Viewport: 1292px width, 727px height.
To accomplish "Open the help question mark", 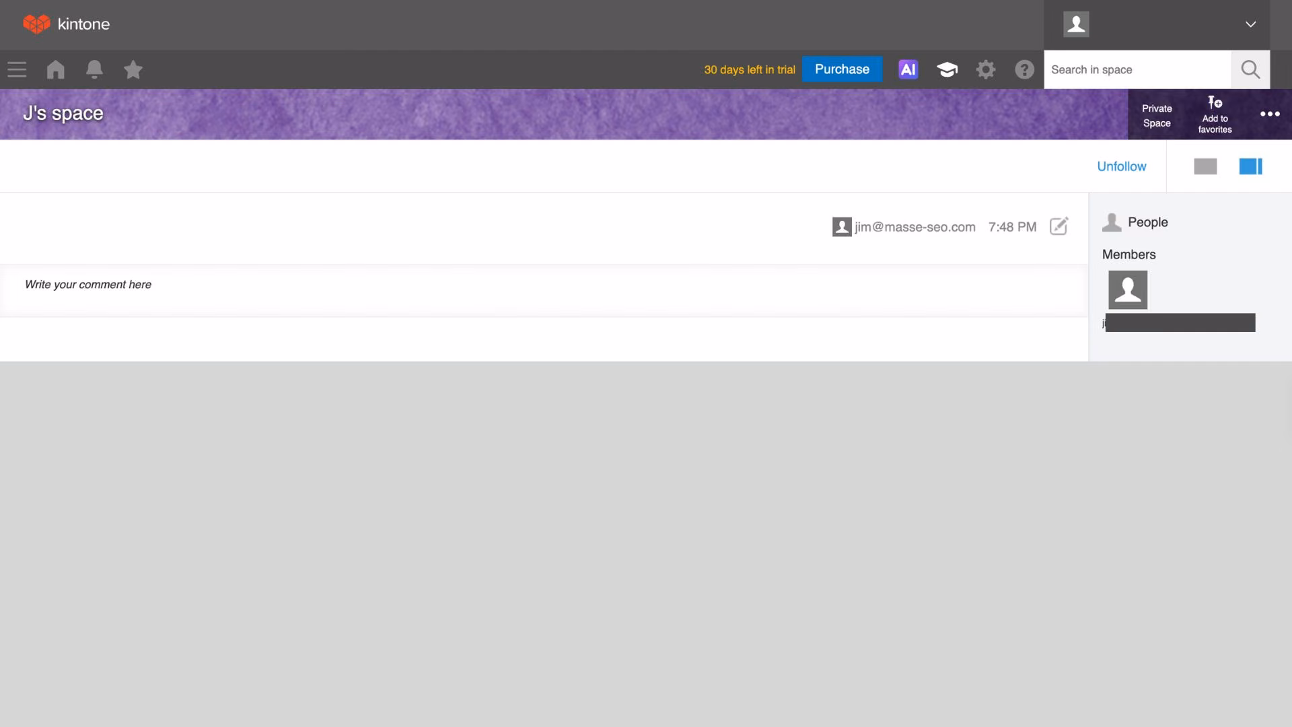I will tap(1024, 69).
